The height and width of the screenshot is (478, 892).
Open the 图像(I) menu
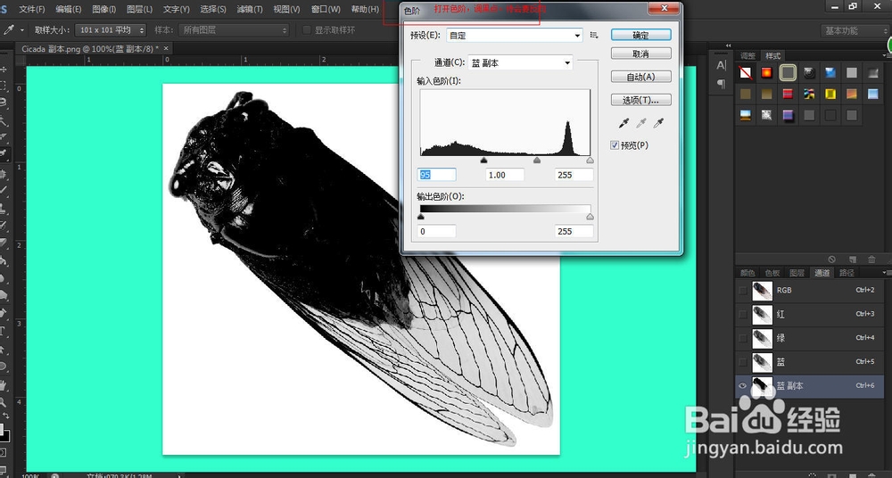104,9
